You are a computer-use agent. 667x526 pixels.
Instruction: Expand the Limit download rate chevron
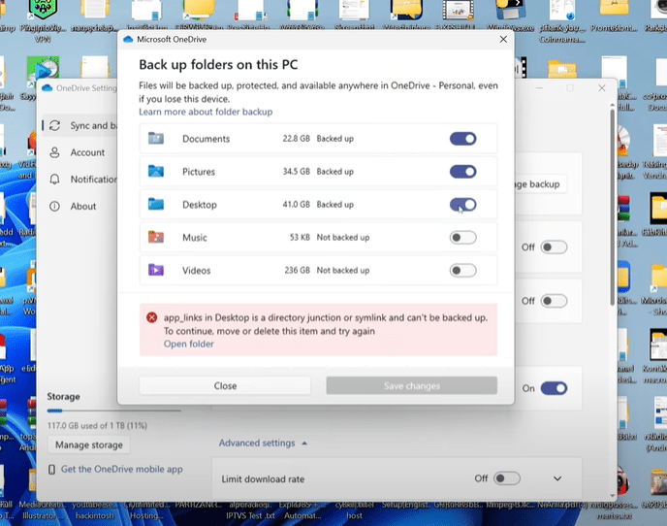tap(557, 478)
